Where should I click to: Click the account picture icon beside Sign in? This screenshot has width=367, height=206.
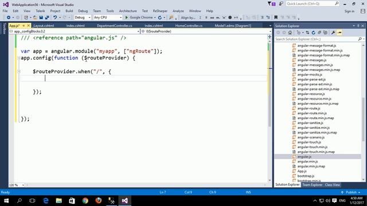(363, 11)
